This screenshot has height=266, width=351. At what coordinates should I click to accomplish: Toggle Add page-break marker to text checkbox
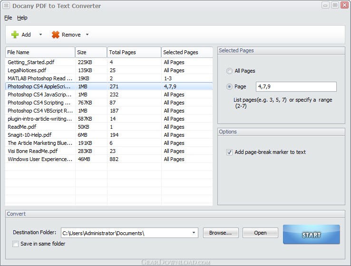[x=229, y=152]
